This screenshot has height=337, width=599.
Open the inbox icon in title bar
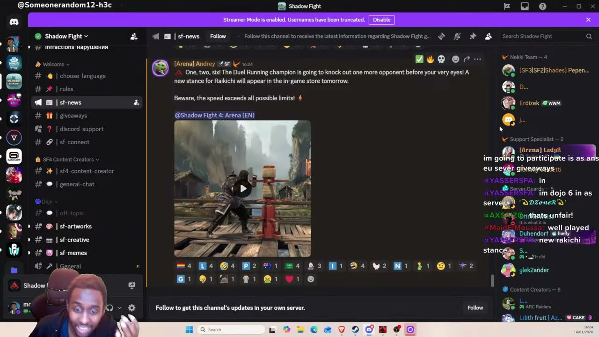pos(525,6)
